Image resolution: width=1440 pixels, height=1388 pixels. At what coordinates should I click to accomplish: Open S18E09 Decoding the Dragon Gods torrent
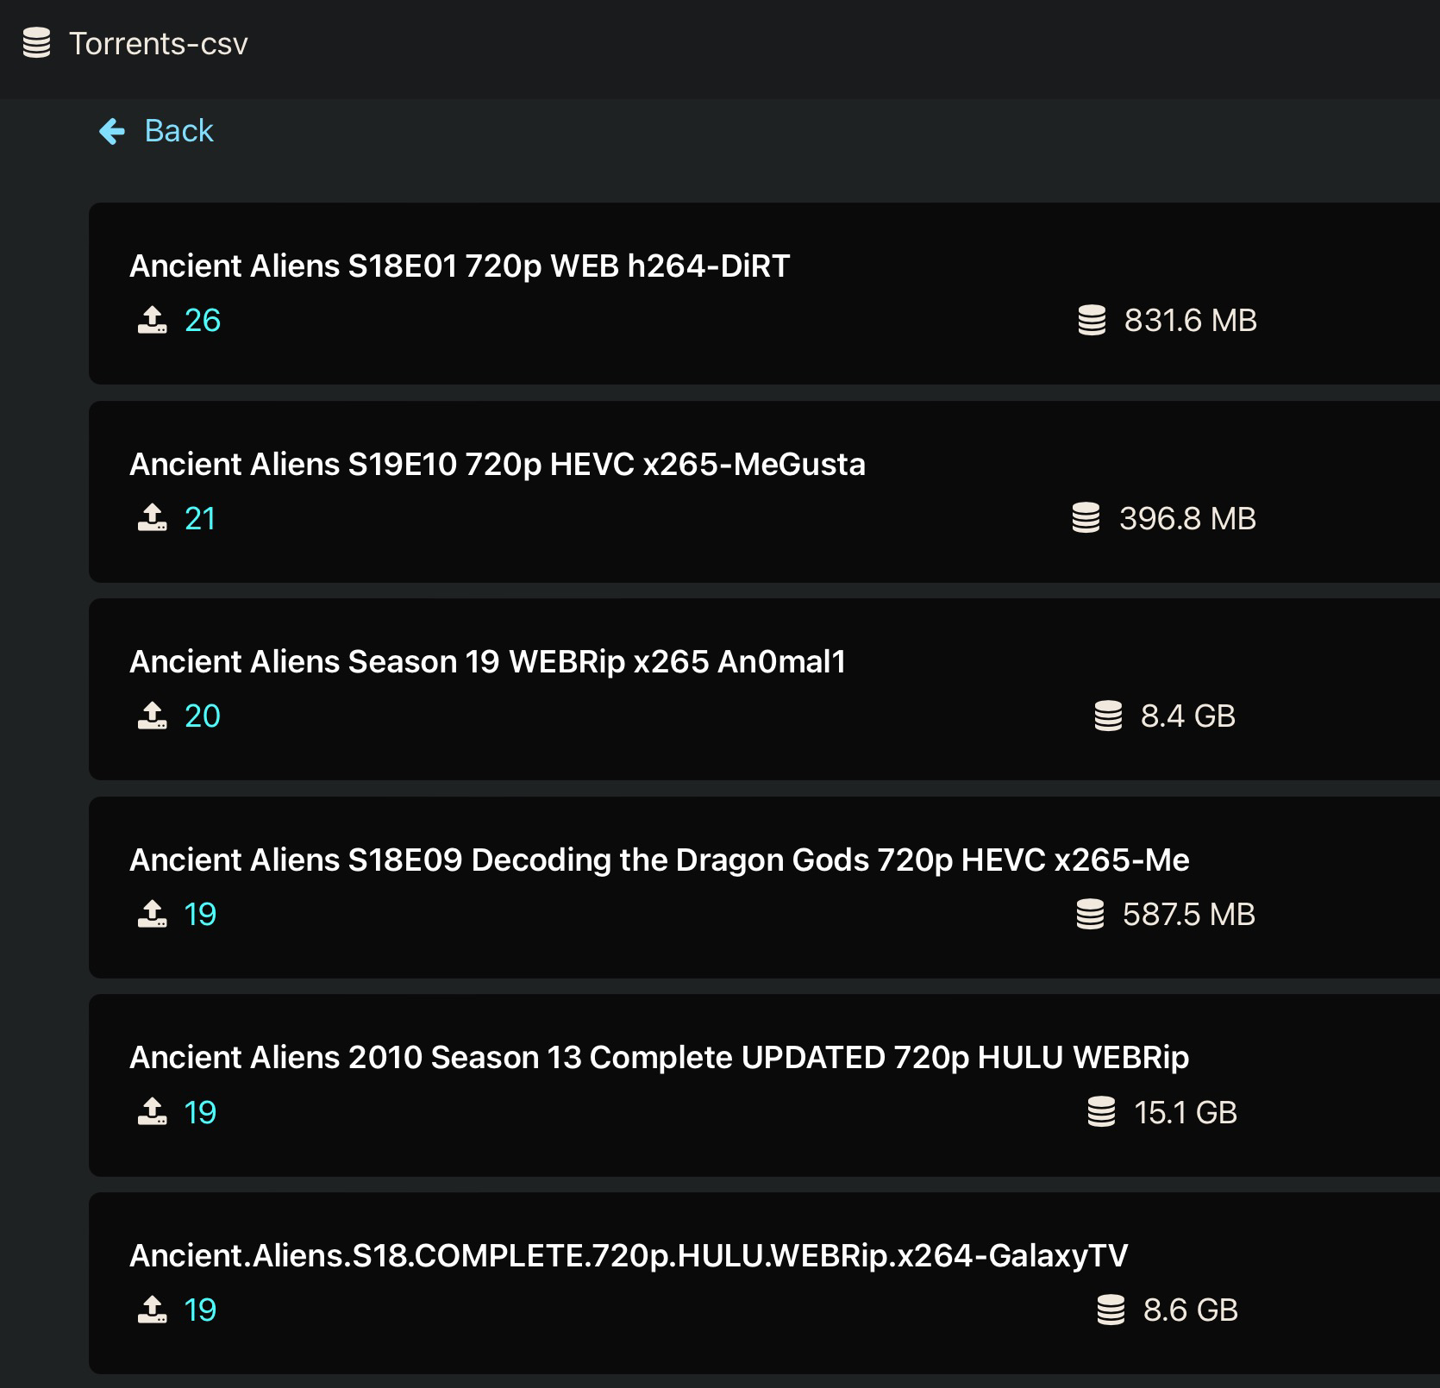pos(659,860)
